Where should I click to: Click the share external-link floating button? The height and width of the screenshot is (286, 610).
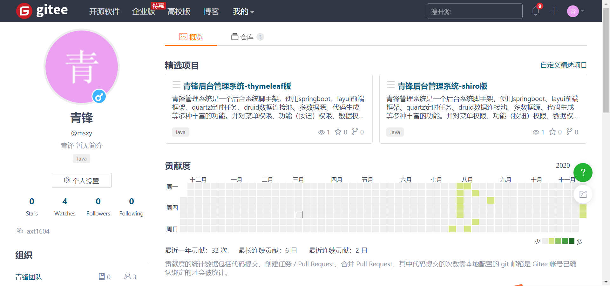[x=583, y=194]
